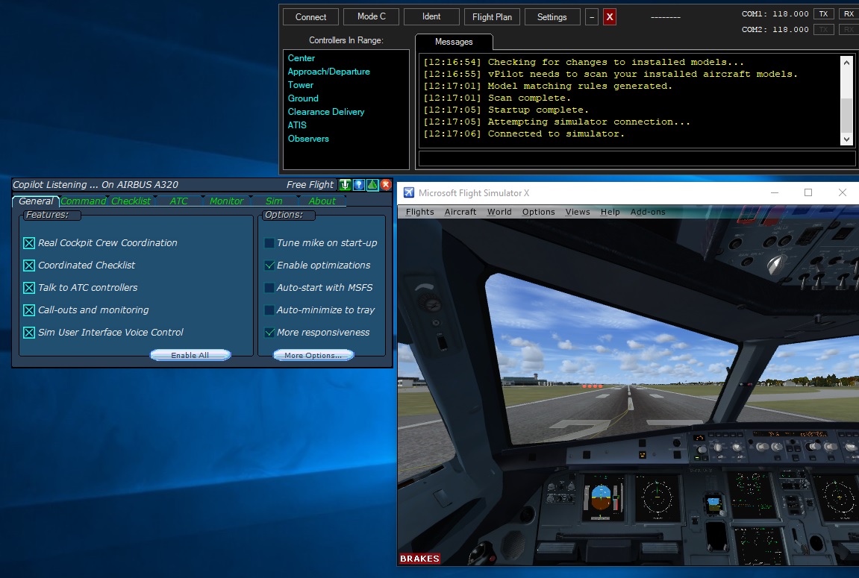Viewport: 859px width, 578px height.
Task: Uncheck the Coordinated Checklist feature
Action: tap(29, 266)
